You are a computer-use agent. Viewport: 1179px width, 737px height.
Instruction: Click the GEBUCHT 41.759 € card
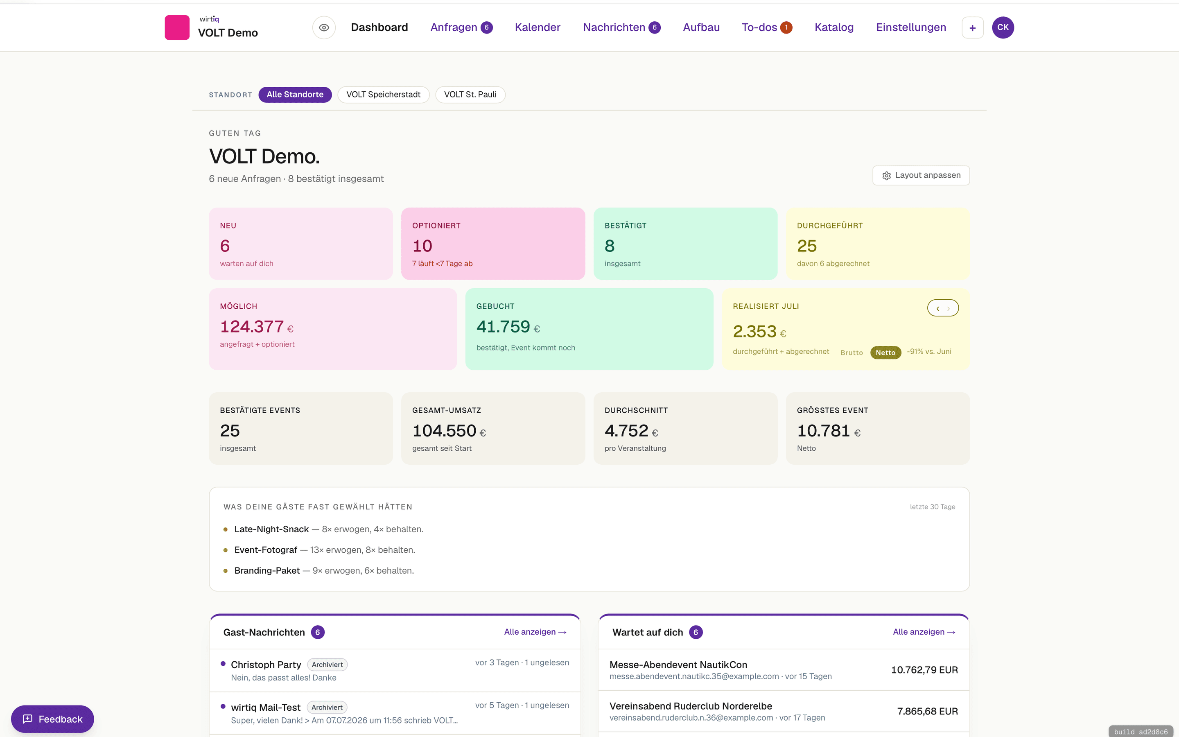589,329
